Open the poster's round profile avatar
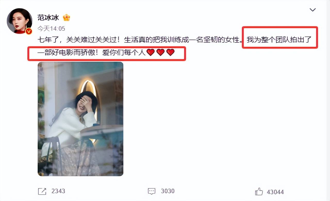 coord(20,21)
